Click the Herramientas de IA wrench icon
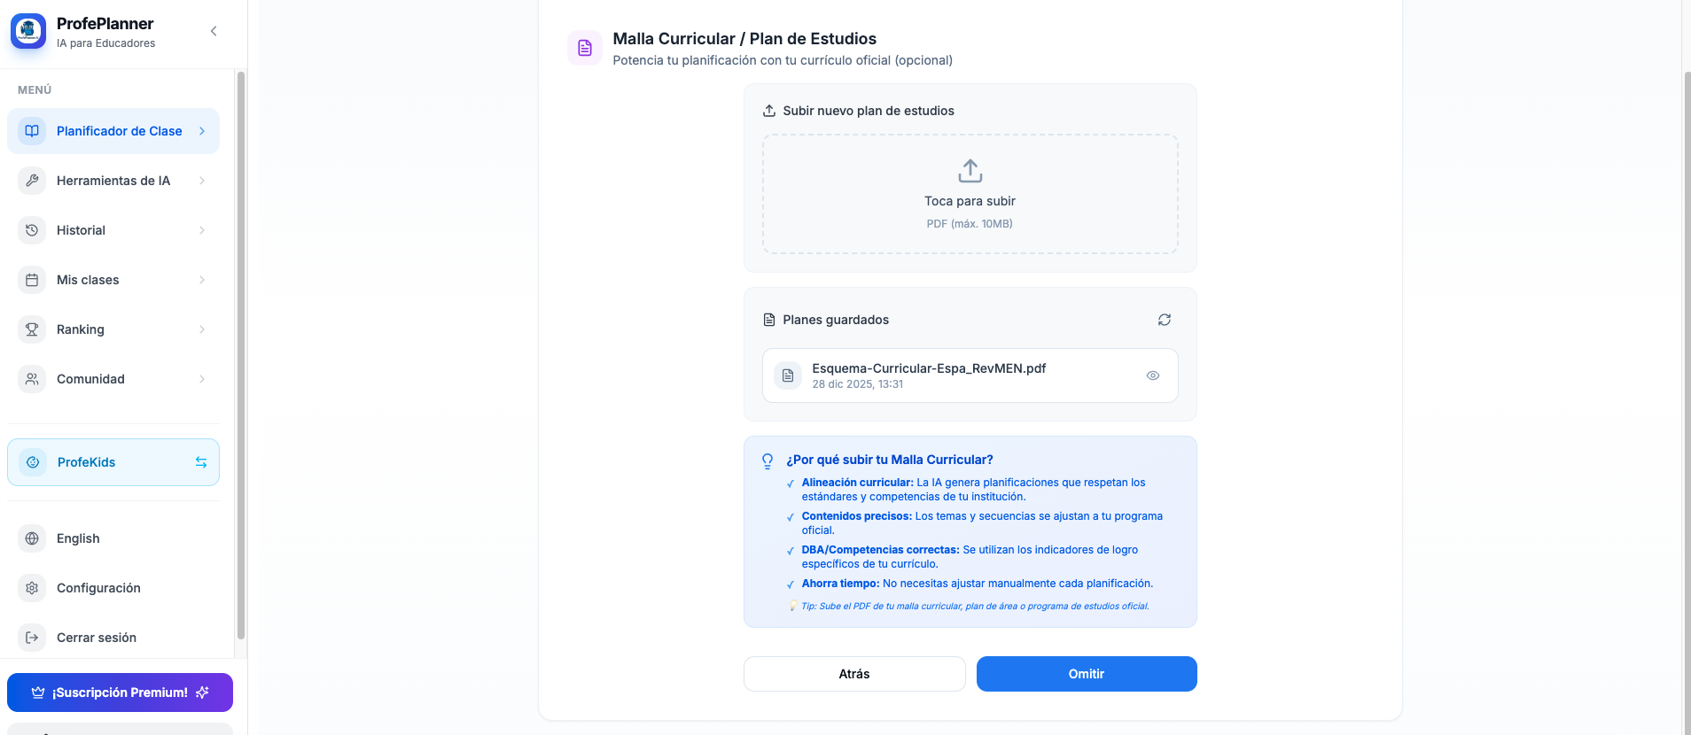The width and height of the screenshot is (1691, 735). [32, 181]
